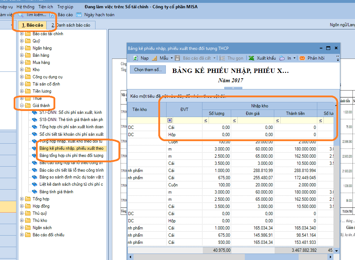355x260 pixels.
Task: Open Đơn giá filter operator ≤
Action: [x=234, y=121]
